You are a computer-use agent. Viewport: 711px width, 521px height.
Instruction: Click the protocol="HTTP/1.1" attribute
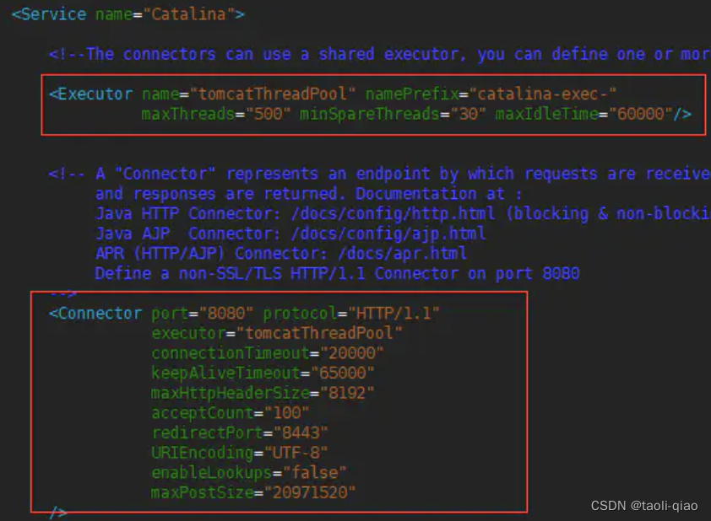click(x=351, y=314)
